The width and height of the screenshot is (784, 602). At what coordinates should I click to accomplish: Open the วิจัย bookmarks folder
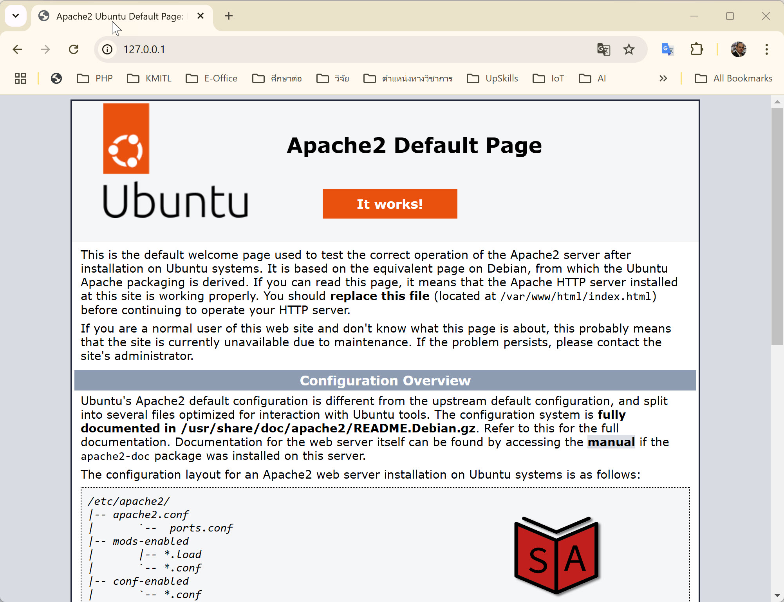point(333,78)
